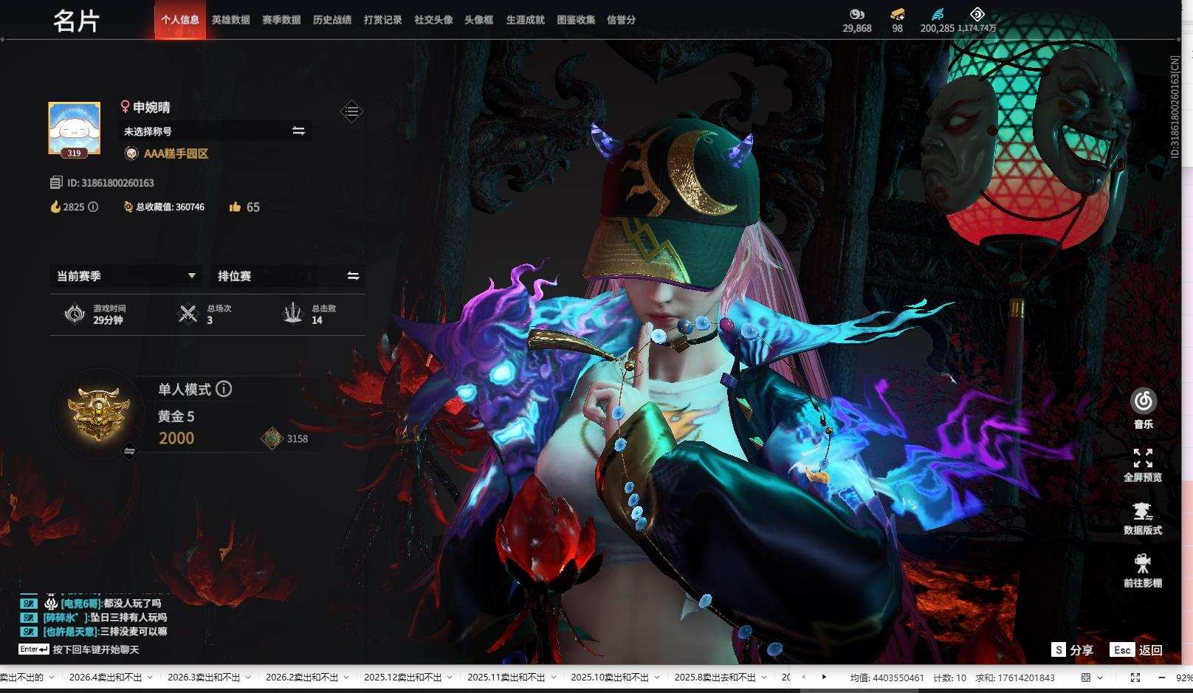The width and height of the screenshot is (1193, 693).
Task: Click chat sender name [碎碎冰°]
Action: coord(66,617)
